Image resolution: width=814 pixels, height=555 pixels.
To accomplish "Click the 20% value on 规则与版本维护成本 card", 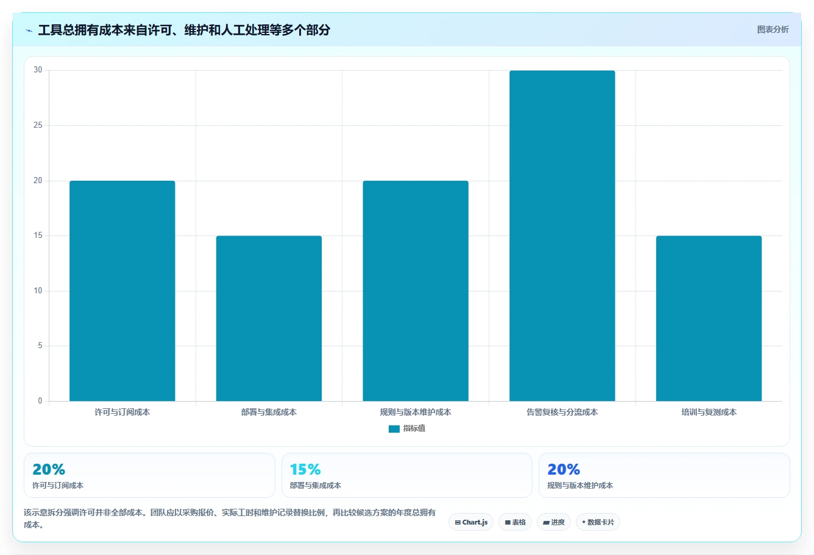I will (564, 470).
